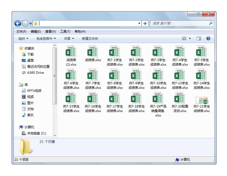Select file 例7-8学生成绩表.xlsx
227x176 pixels.
(x=115, y=79)
